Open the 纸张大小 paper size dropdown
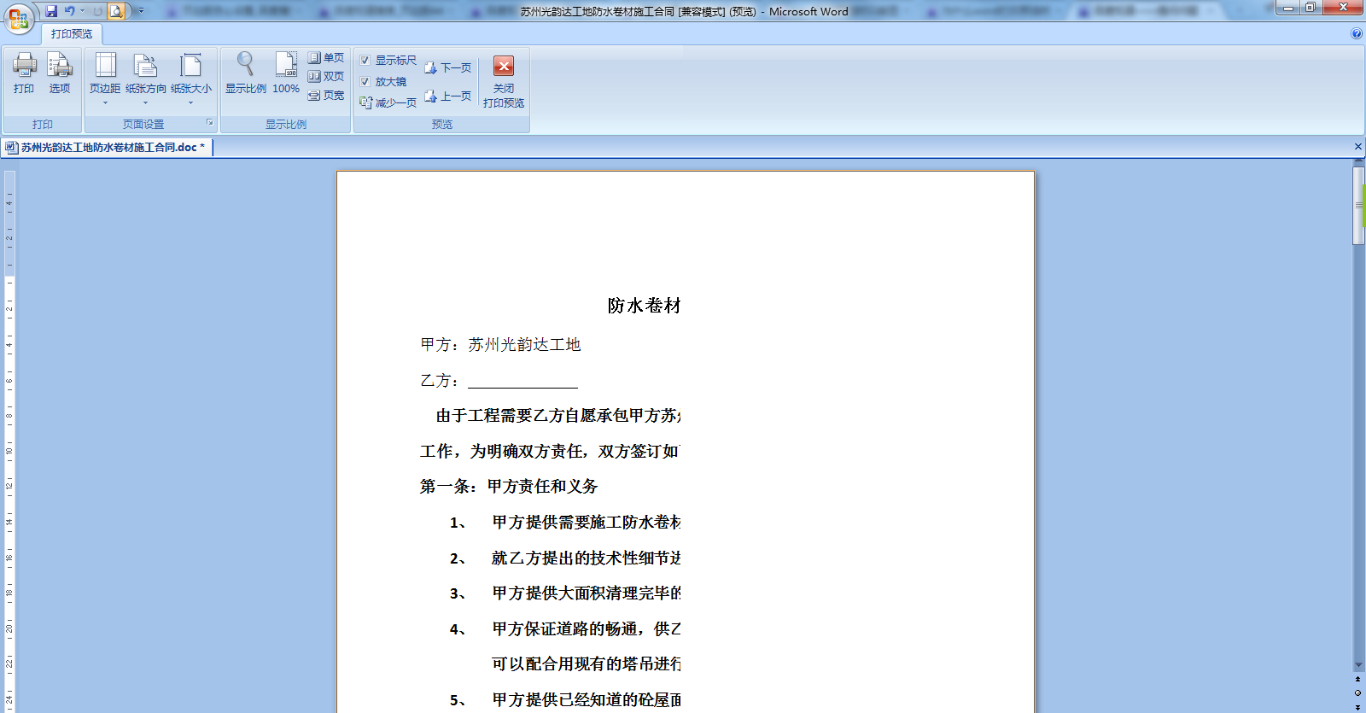1366x713 pixels. [191, 79]
